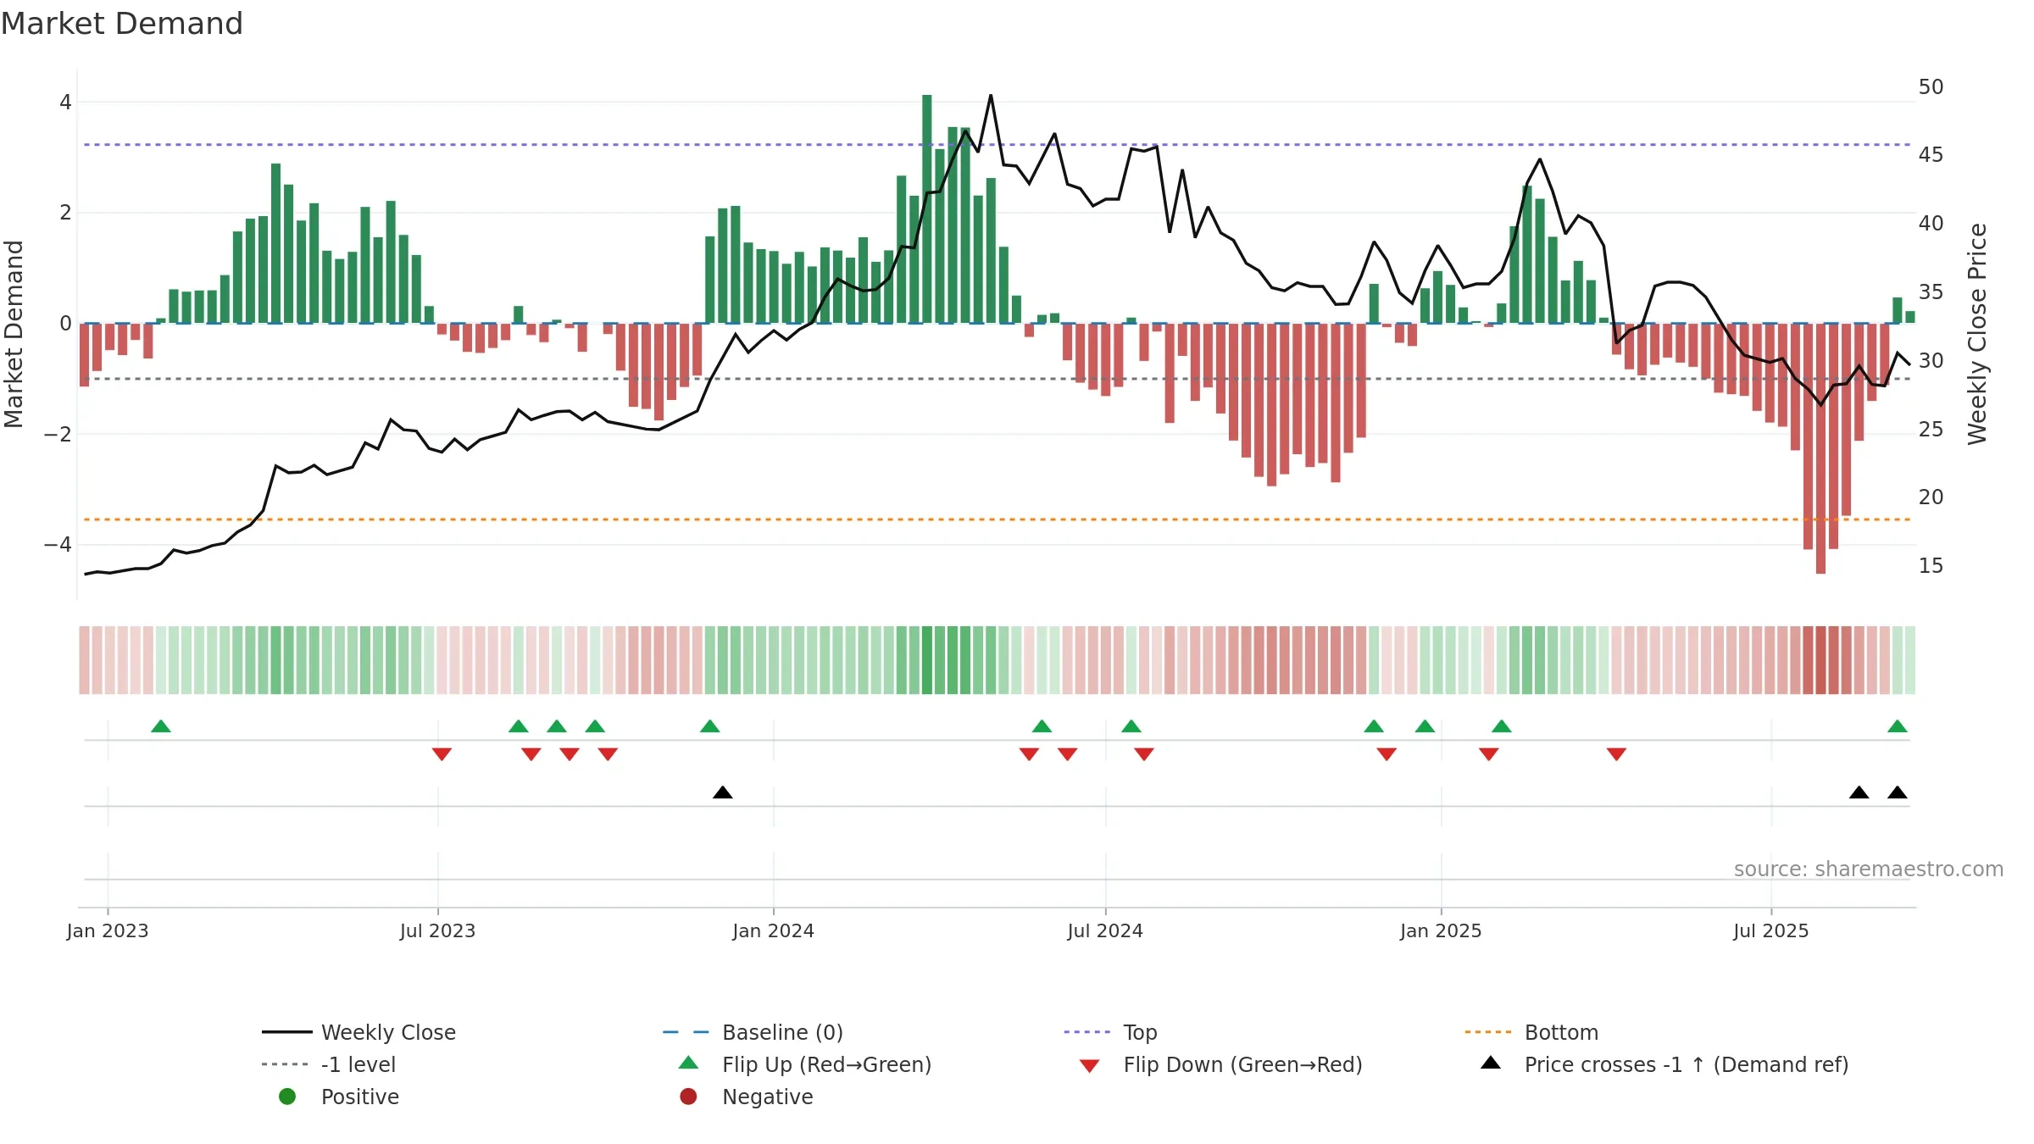Image resolution: width=2034 pixels, height=1144 pixels.
Task: Select the latest red flip-down marker in spring 2025
Action: [x=1616, y=754]
